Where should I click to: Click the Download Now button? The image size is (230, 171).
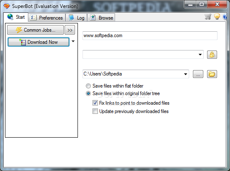[38, 42]
